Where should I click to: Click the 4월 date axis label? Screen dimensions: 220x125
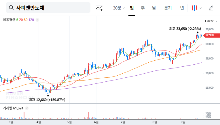click(39, 122)
